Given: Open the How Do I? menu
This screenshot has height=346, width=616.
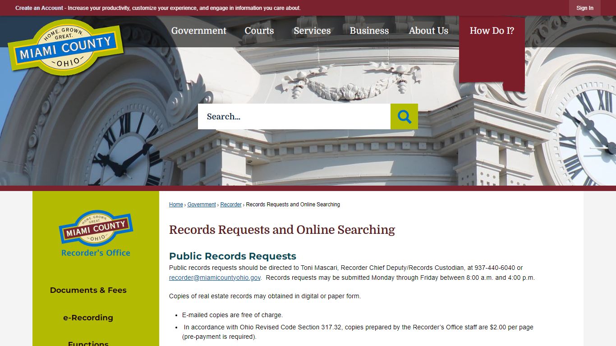Looking at the screenshot, I should tap(492, 31).
